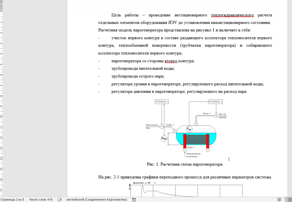The image size is (292, 202).
Task: Switch to Print Layout view
Action: coord(288,199)
